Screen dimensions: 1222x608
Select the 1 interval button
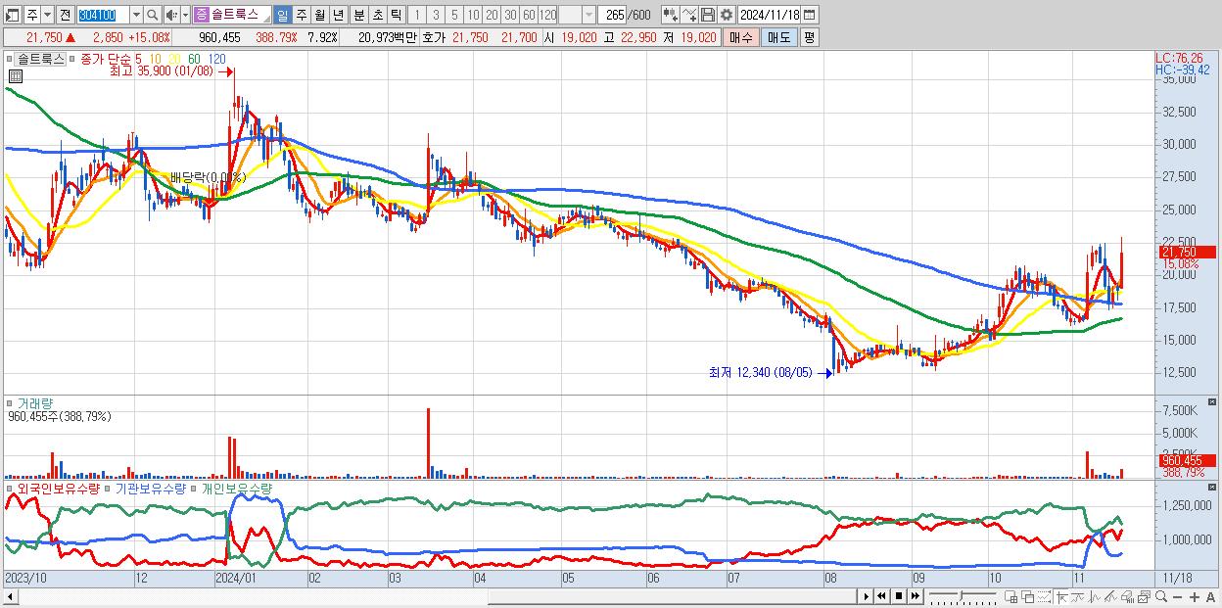(x=417, y=15)
